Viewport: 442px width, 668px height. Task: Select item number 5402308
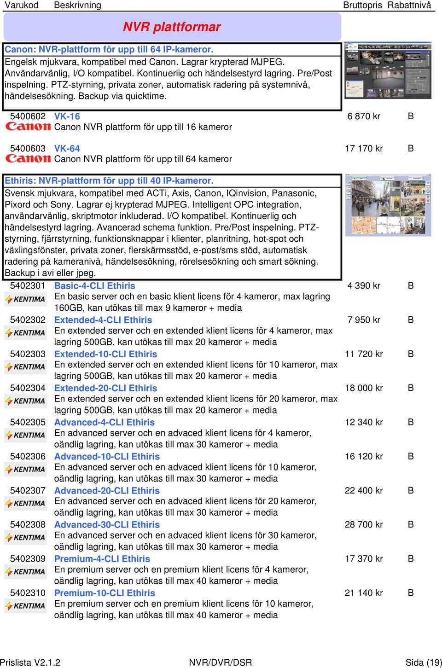click(x=28, y=525)
